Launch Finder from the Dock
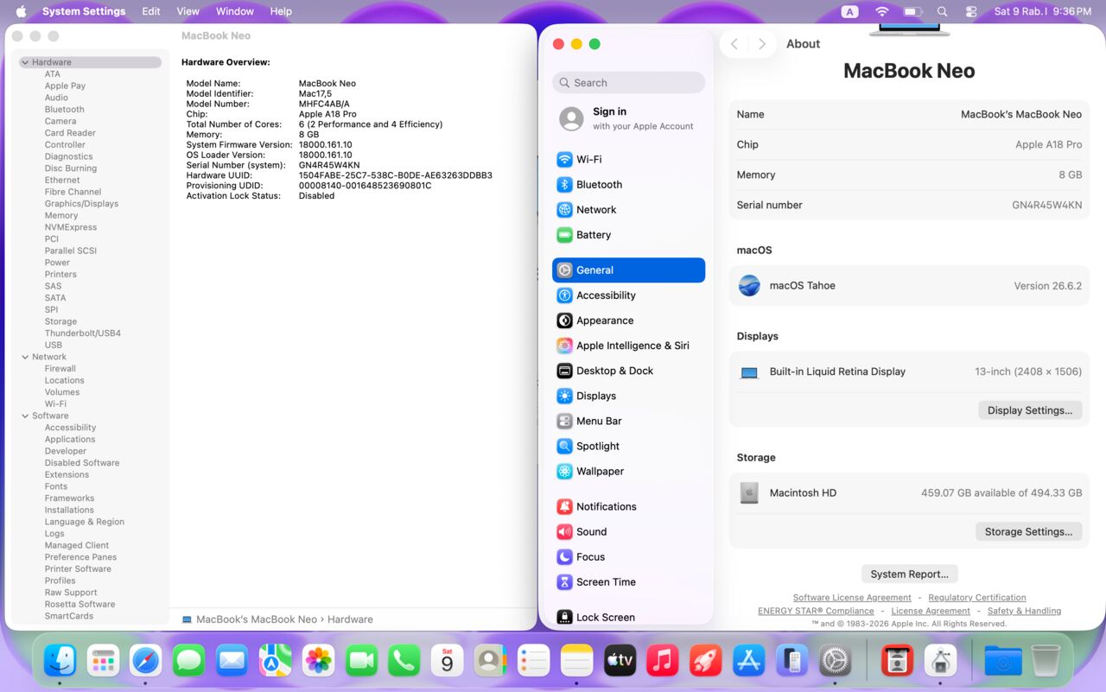This screenshot has height=692, width=1106. [60, 661]
